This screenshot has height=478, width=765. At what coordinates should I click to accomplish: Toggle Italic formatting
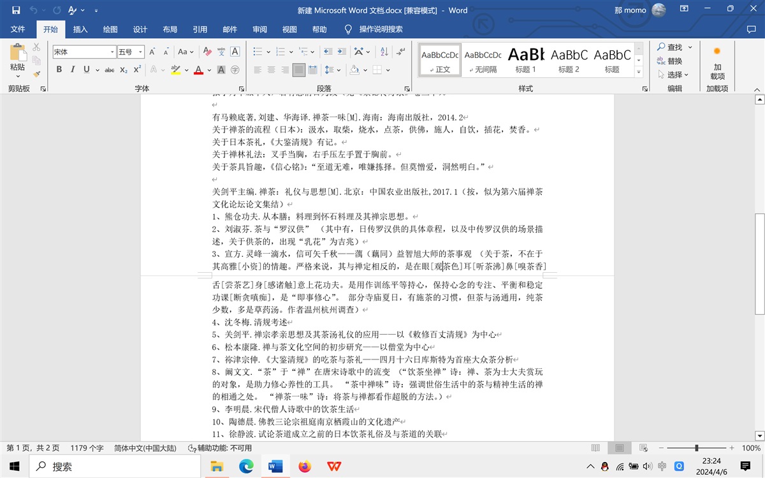point(72,69)
